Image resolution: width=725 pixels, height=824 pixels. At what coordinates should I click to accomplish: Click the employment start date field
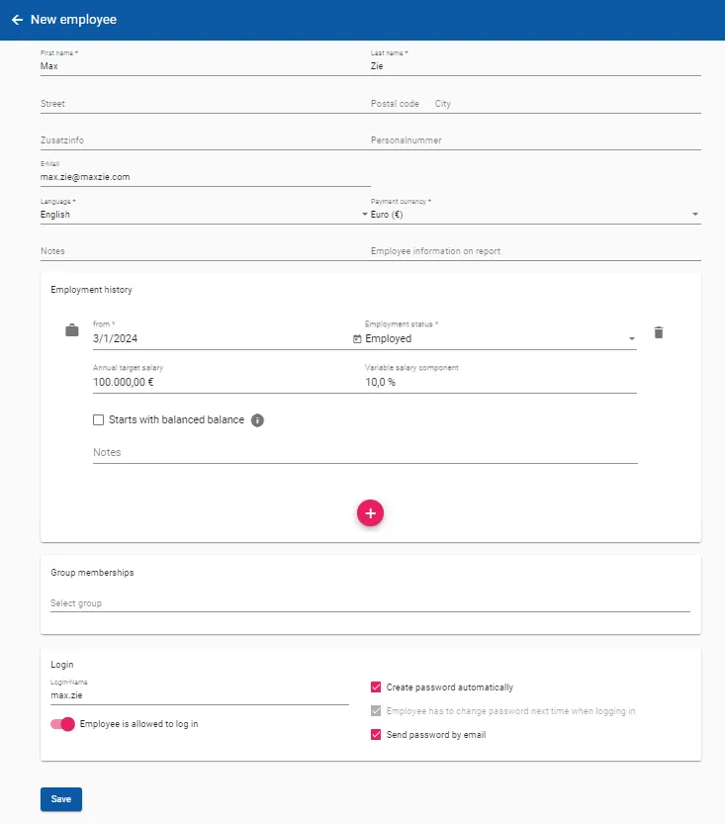tap(148, 338)
